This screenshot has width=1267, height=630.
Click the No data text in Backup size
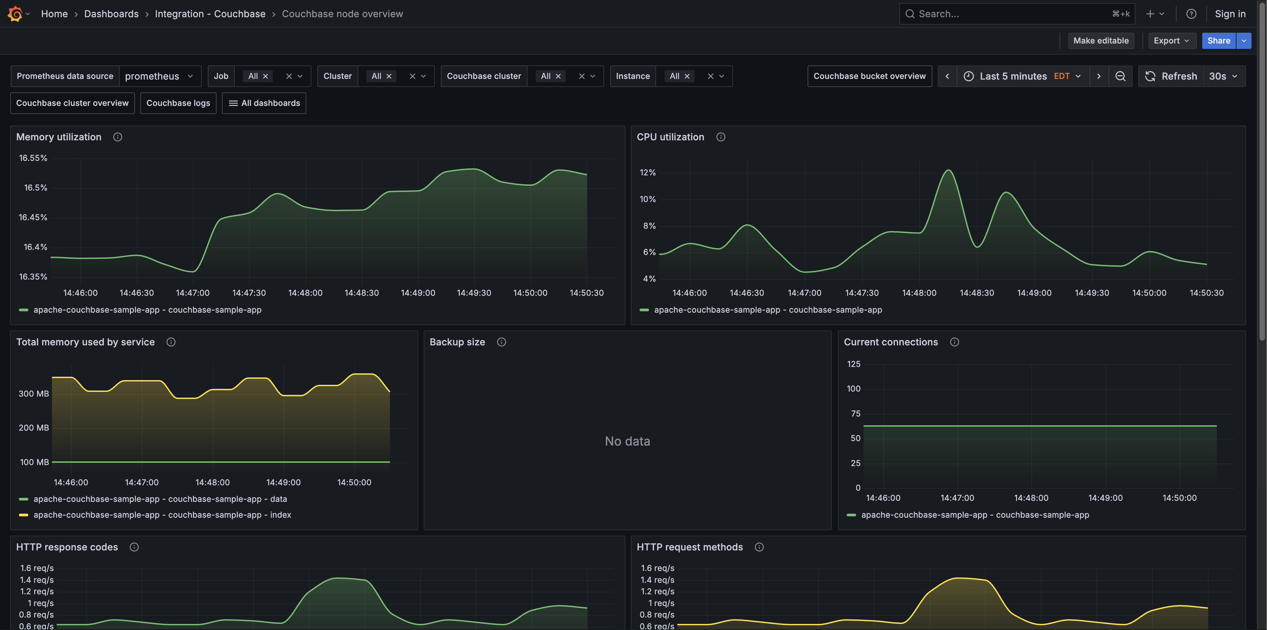(627, 441)
